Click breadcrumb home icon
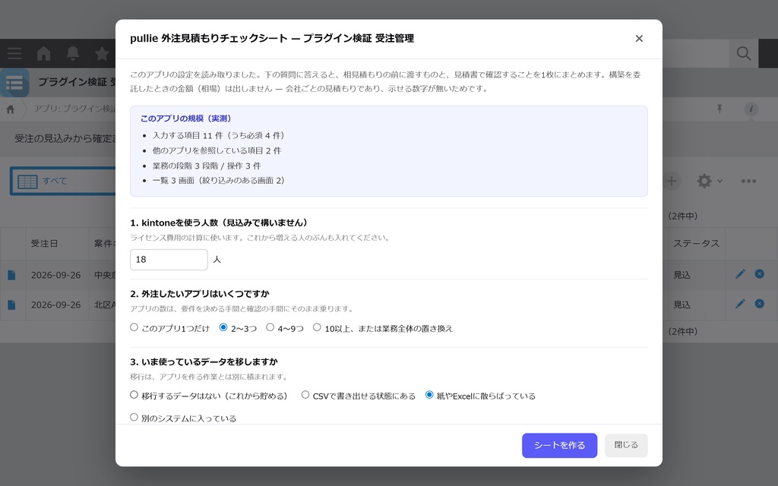The image size is (778, 486). [11, 109]
